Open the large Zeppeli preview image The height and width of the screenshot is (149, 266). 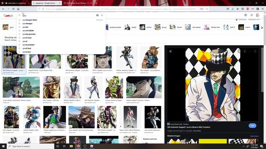[213, 84]
